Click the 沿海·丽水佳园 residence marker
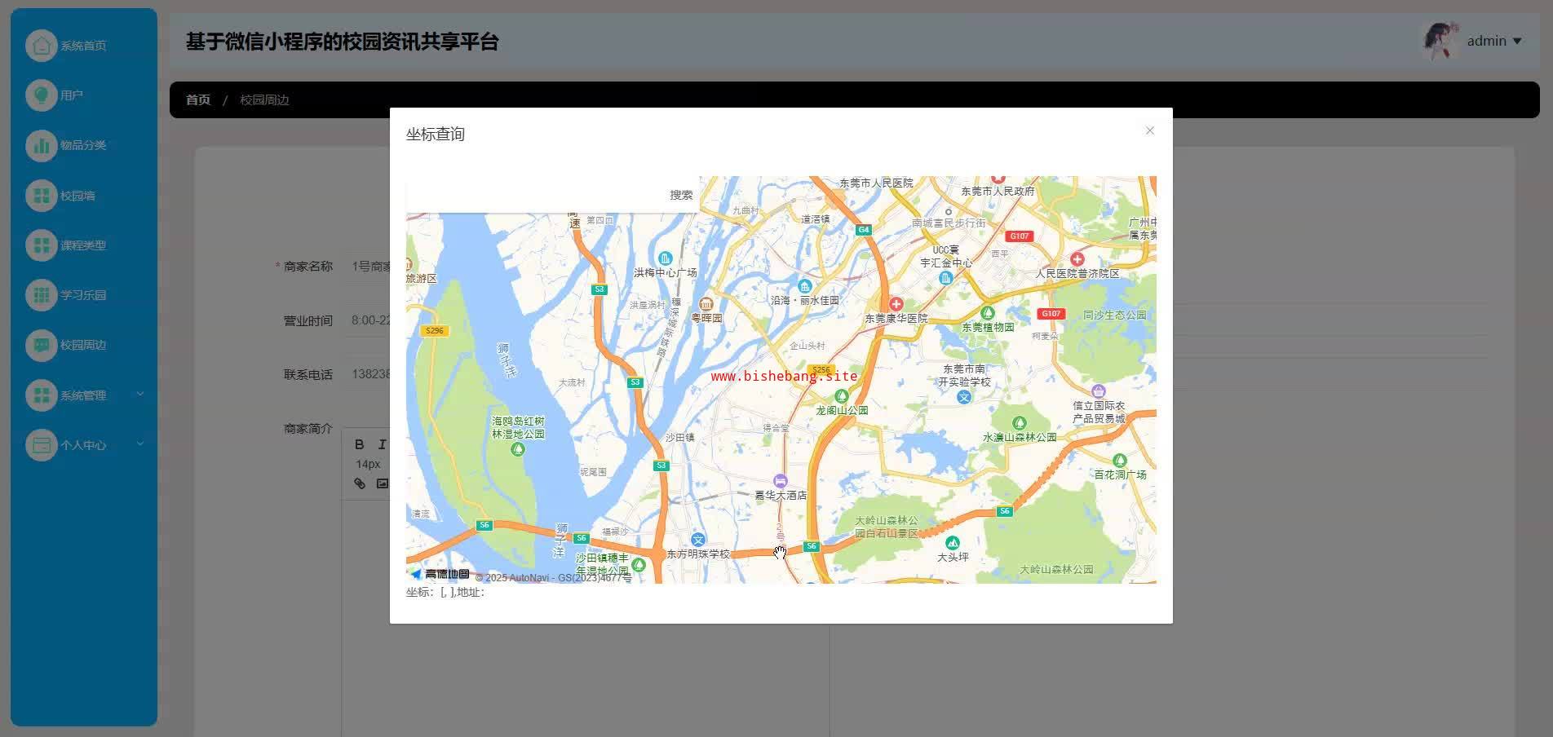This screenshot has height=737, width=1553. pos(805,286)
